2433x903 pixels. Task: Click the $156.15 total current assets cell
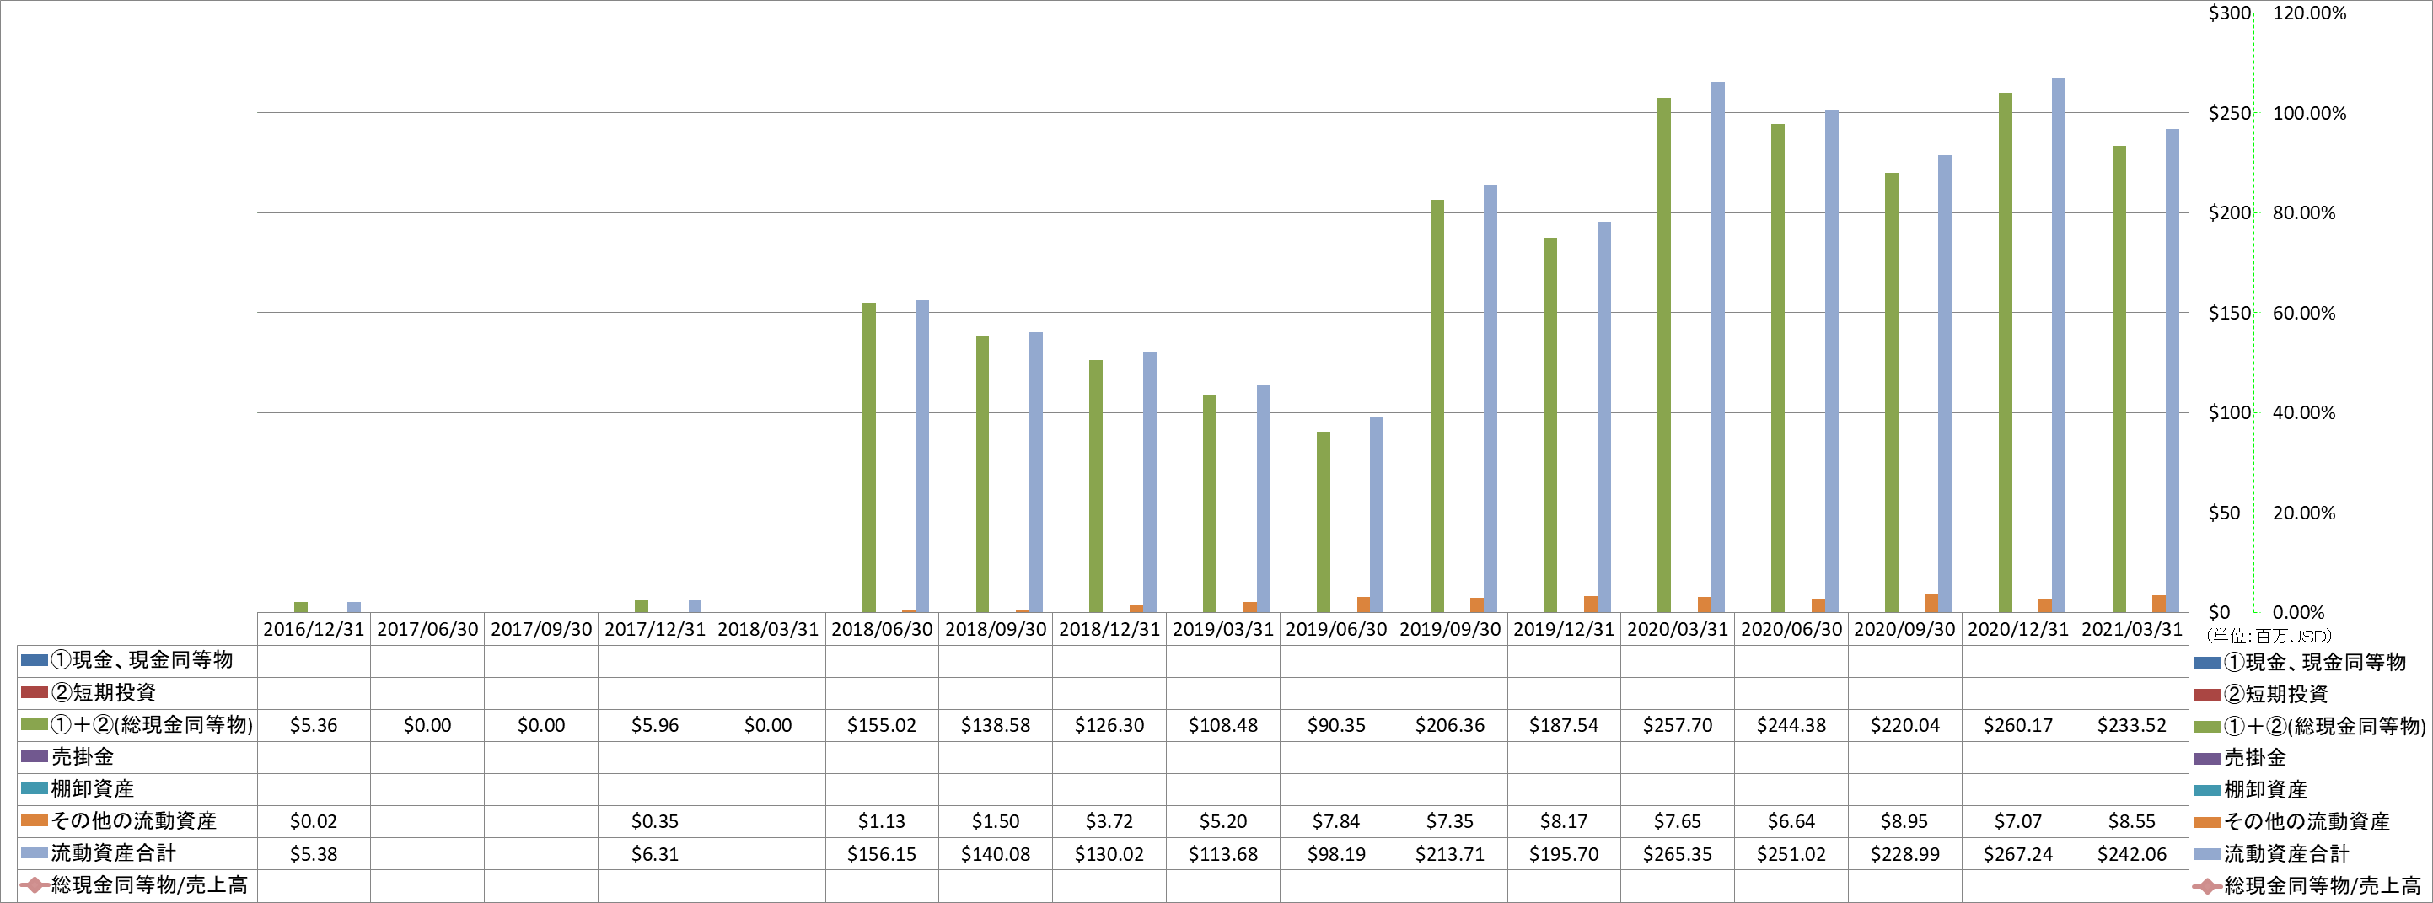(x=881, y=854)
